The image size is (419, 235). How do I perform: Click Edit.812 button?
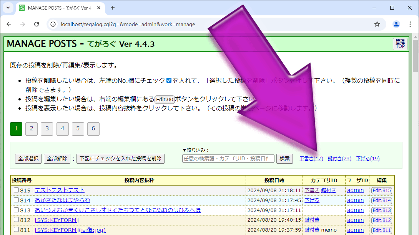point(382,220)
